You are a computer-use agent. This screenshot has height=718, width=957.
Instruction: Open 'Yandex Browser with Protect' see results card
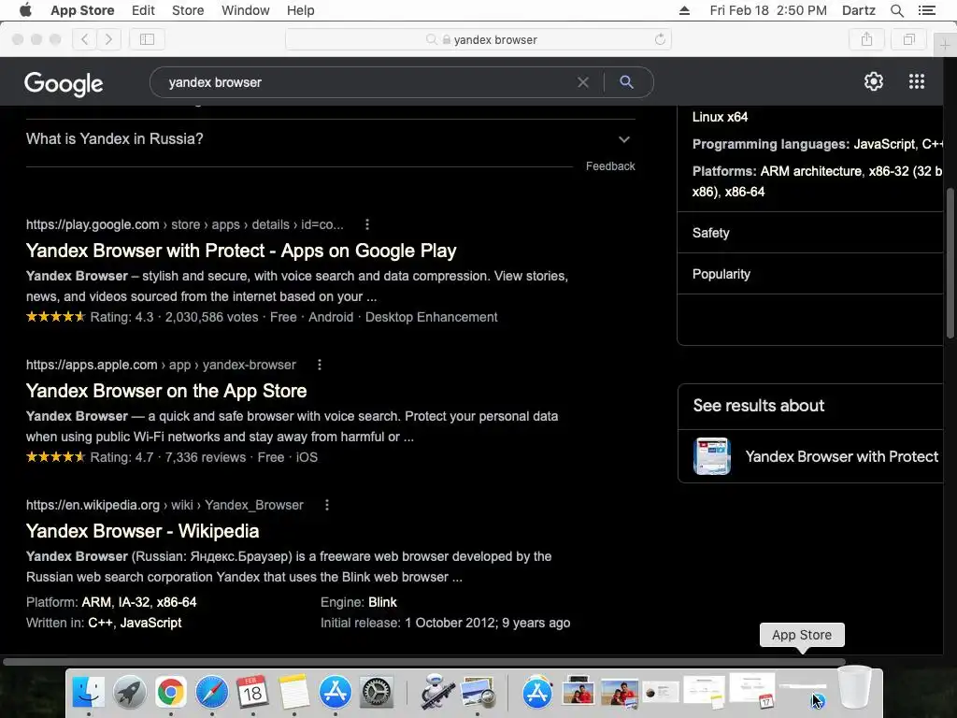[x=810, y=456]
